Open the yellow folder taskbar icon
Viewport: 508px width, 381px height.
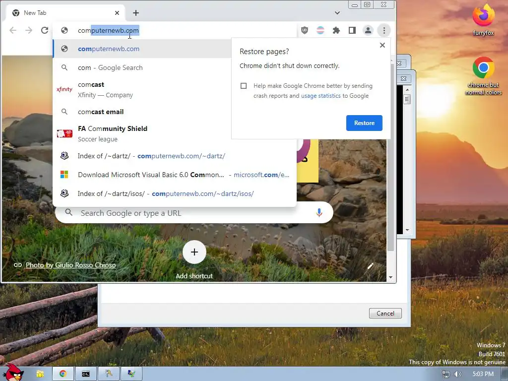coord(40,374)
